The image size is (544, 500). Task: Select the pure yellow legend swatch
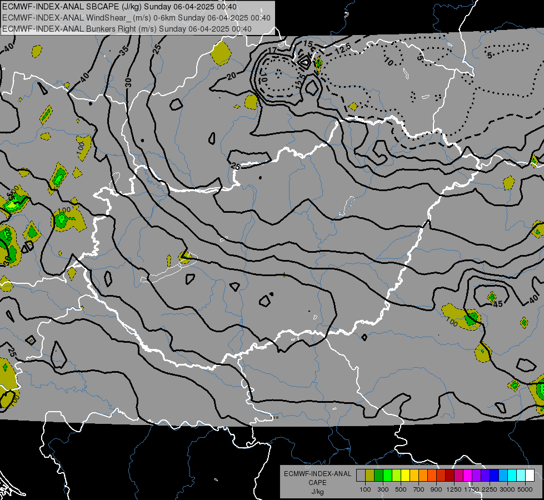coord(405,476)
